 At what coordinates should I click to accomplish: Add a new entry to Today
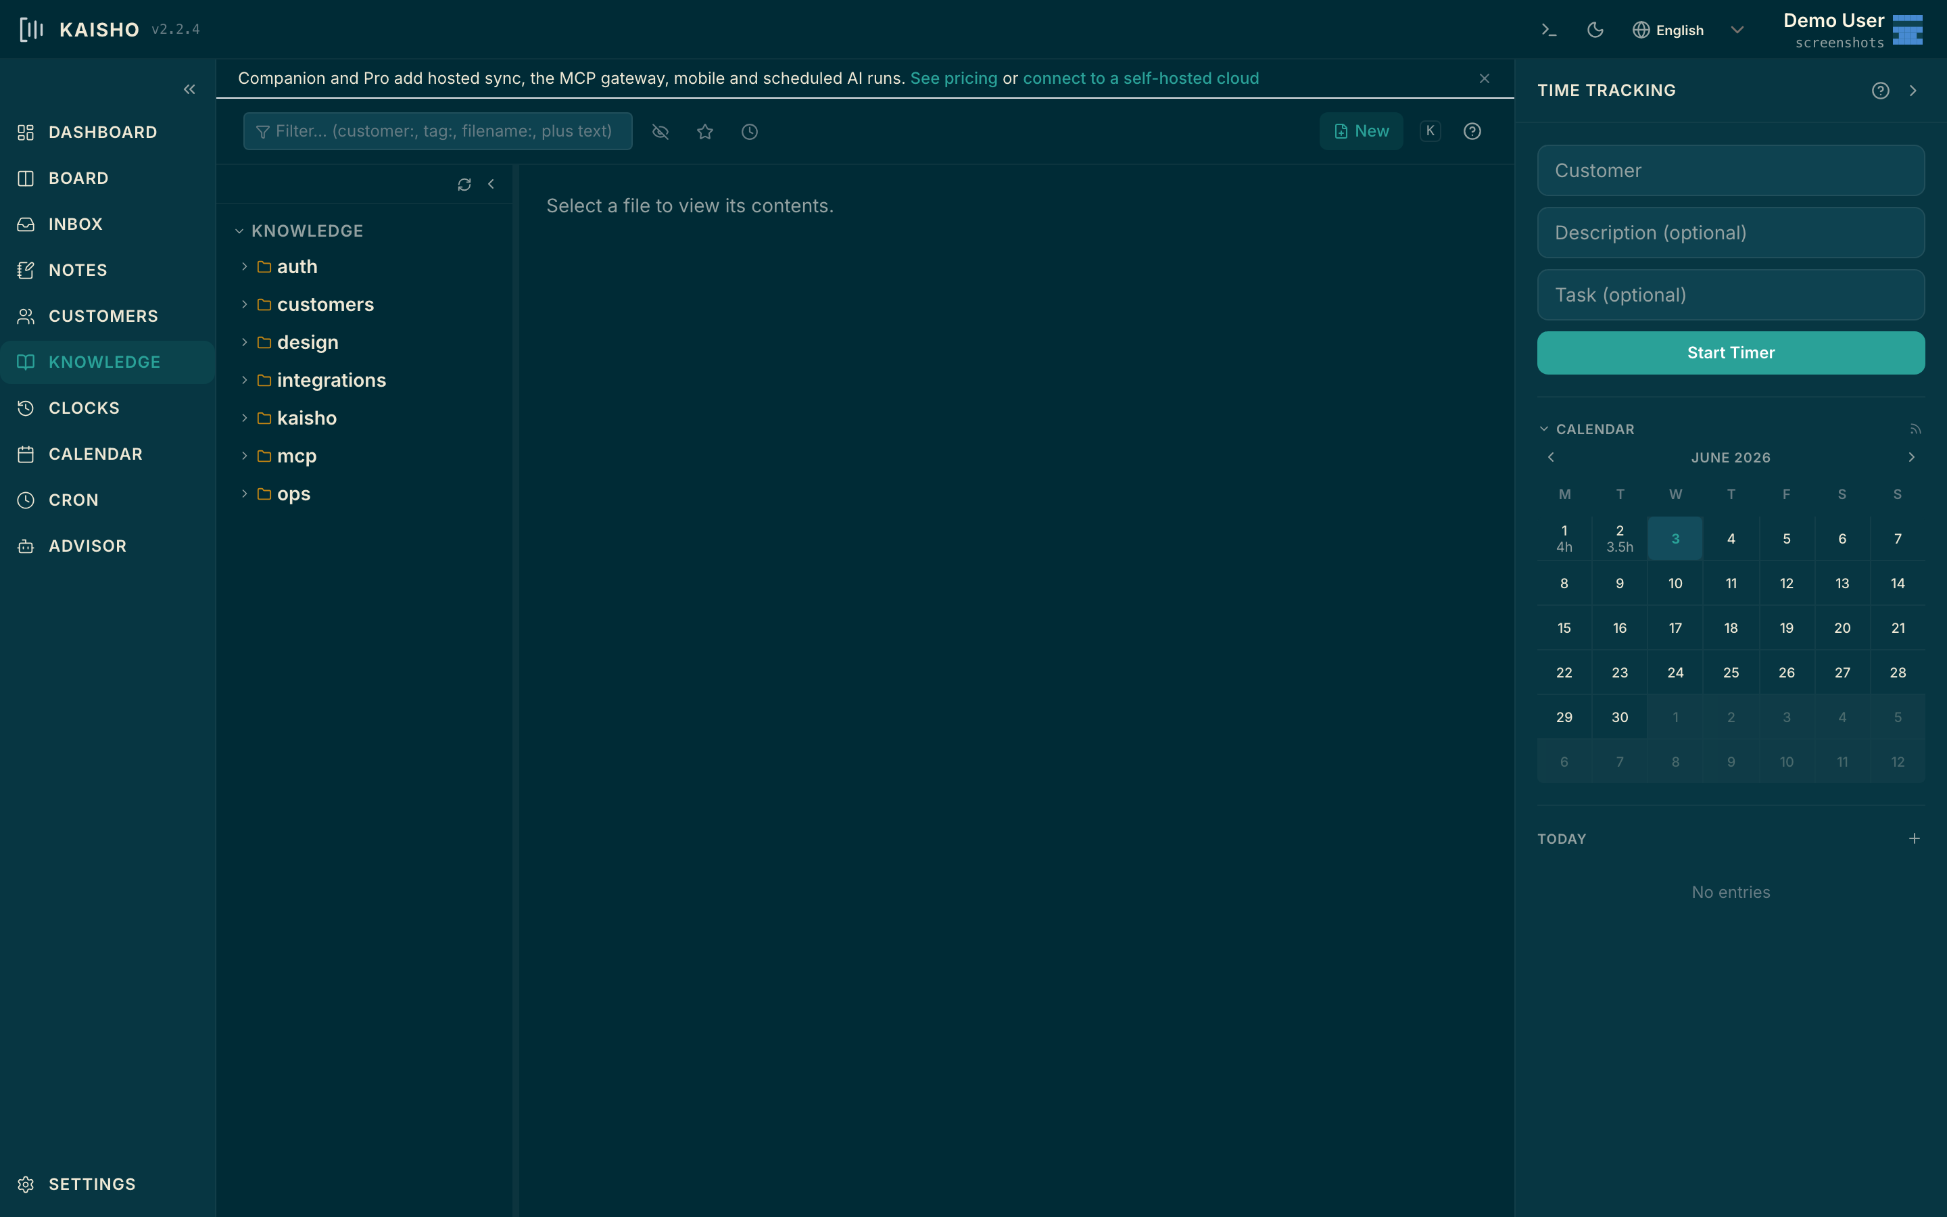click(x=1914, y=838)
